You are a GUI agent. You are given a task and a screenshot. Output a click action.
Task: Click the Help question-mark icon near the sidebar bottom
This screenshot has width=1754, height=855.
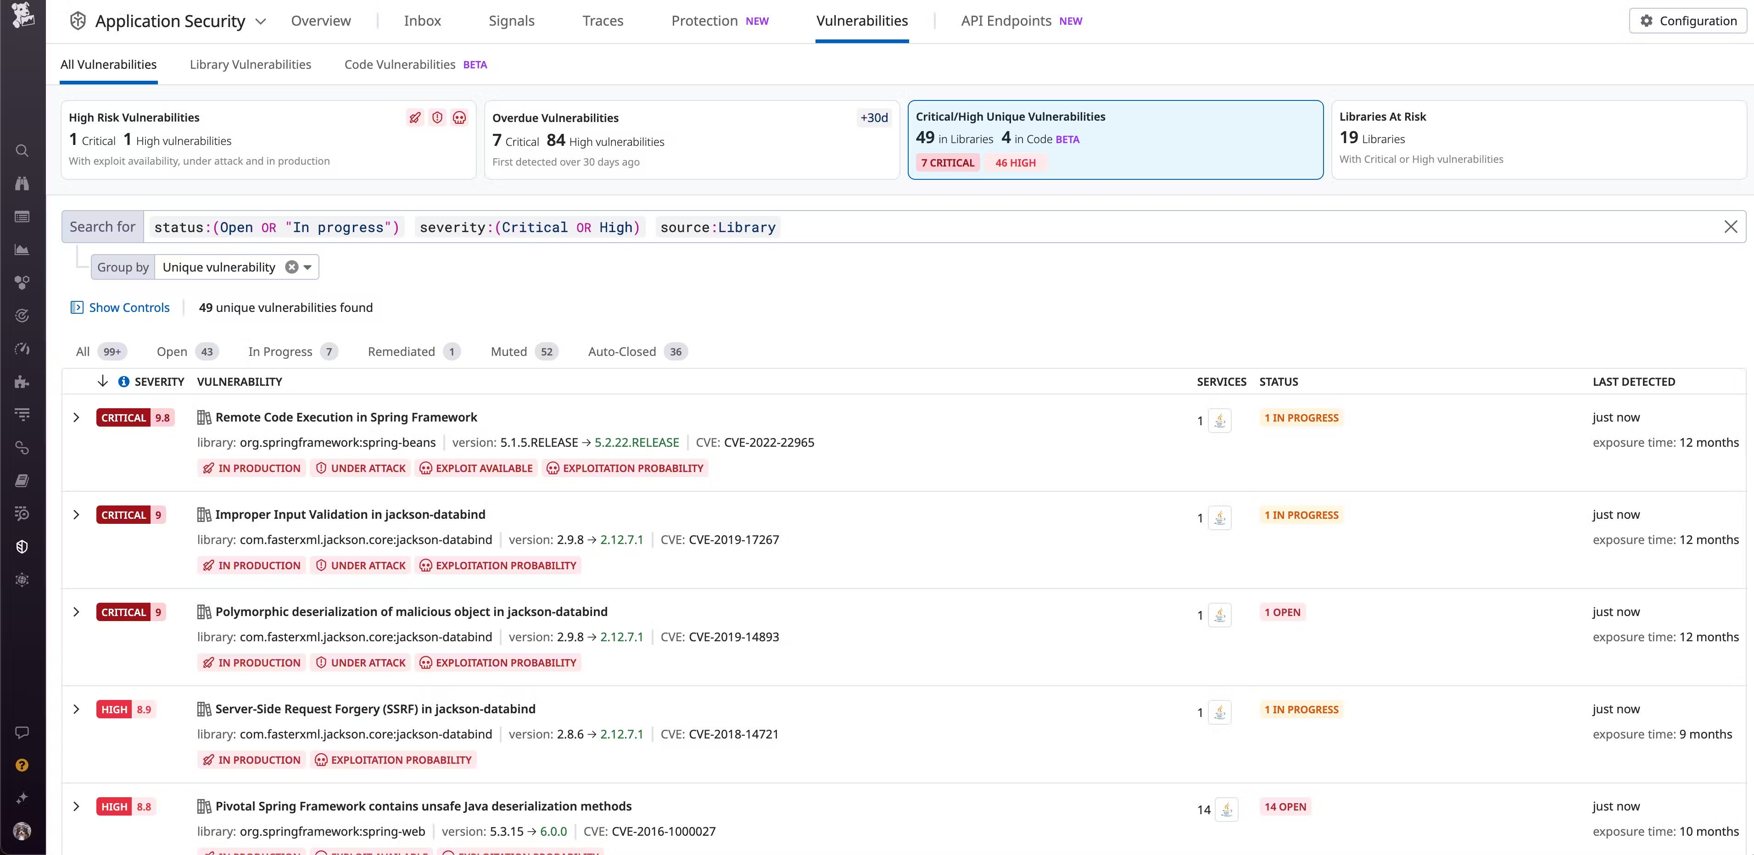tap(22, 765)
